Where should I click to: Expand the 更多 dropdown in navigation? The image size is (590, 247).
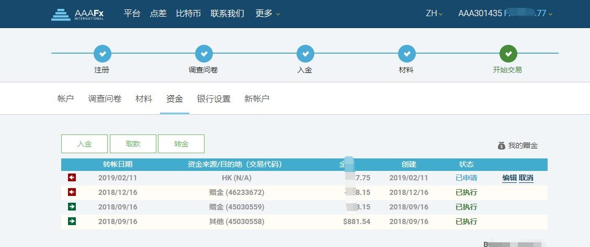tap(267, 14)
